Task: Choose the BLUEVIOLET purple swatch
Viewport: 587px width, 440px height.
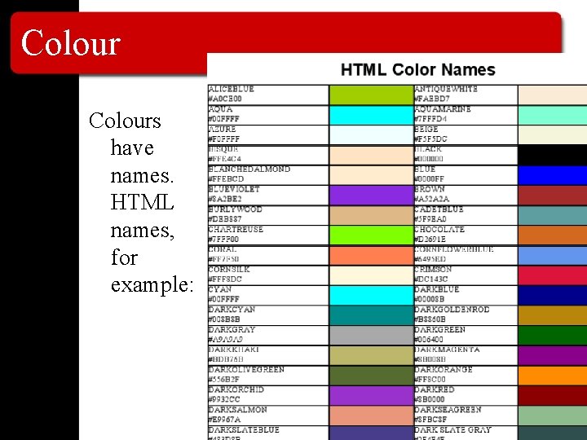Action: click(372, 196)
